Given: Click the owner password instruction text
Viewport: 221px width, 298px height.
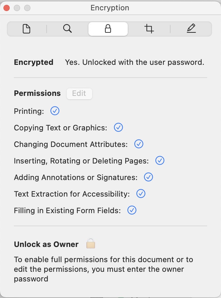Looking at the screenshot, I should click(104, 269).
